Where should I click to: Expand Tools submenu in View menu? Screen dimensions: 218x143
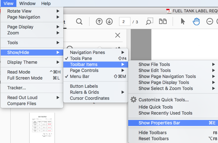click(x=32, y=43)
